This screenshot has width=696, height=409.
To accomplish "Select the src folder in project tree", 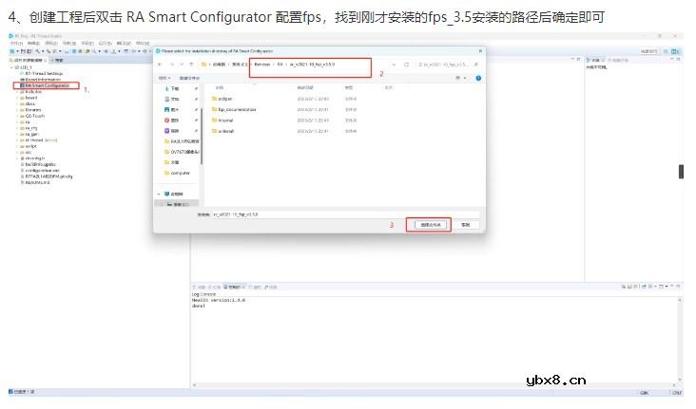I will point(26,152).
